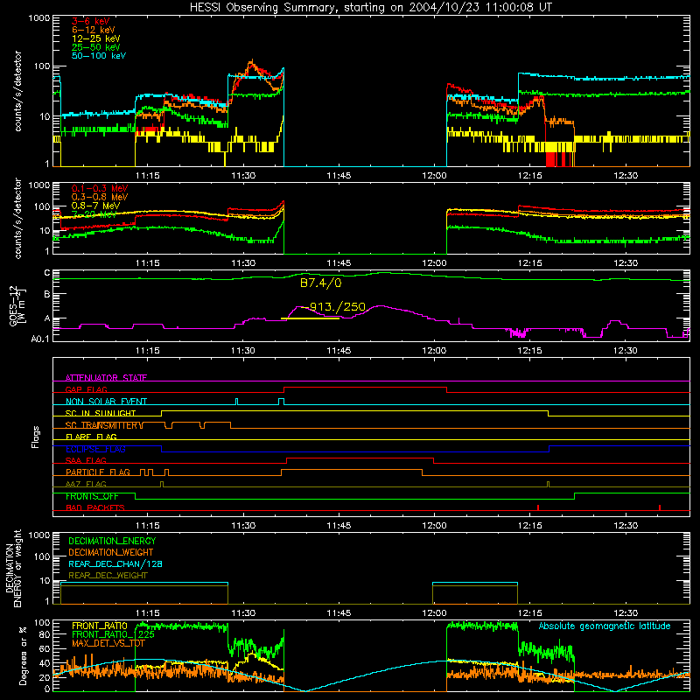Click the AAZ_FLAG pulse near 12:18
700x700 pixels.
pyautogui.click(x=549, y=485)
